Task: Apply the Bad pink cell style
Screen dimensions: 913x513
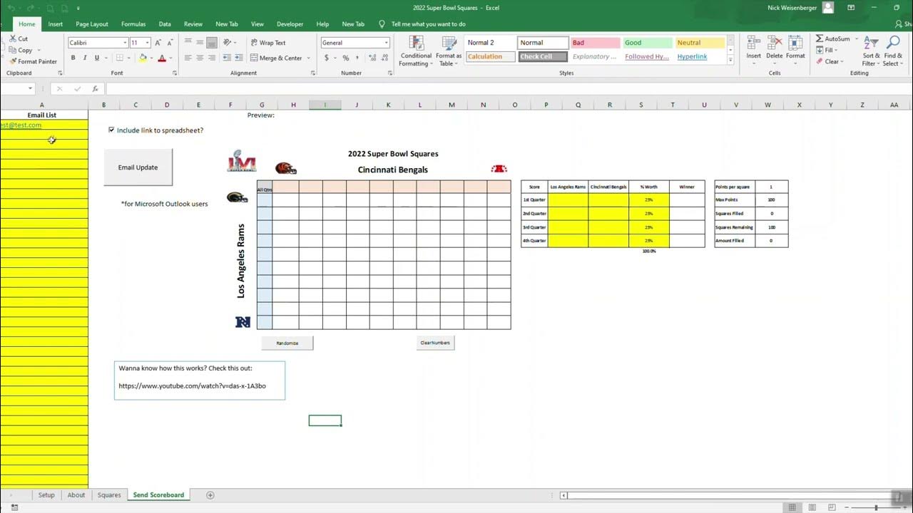Action: (x=595, y=43)
